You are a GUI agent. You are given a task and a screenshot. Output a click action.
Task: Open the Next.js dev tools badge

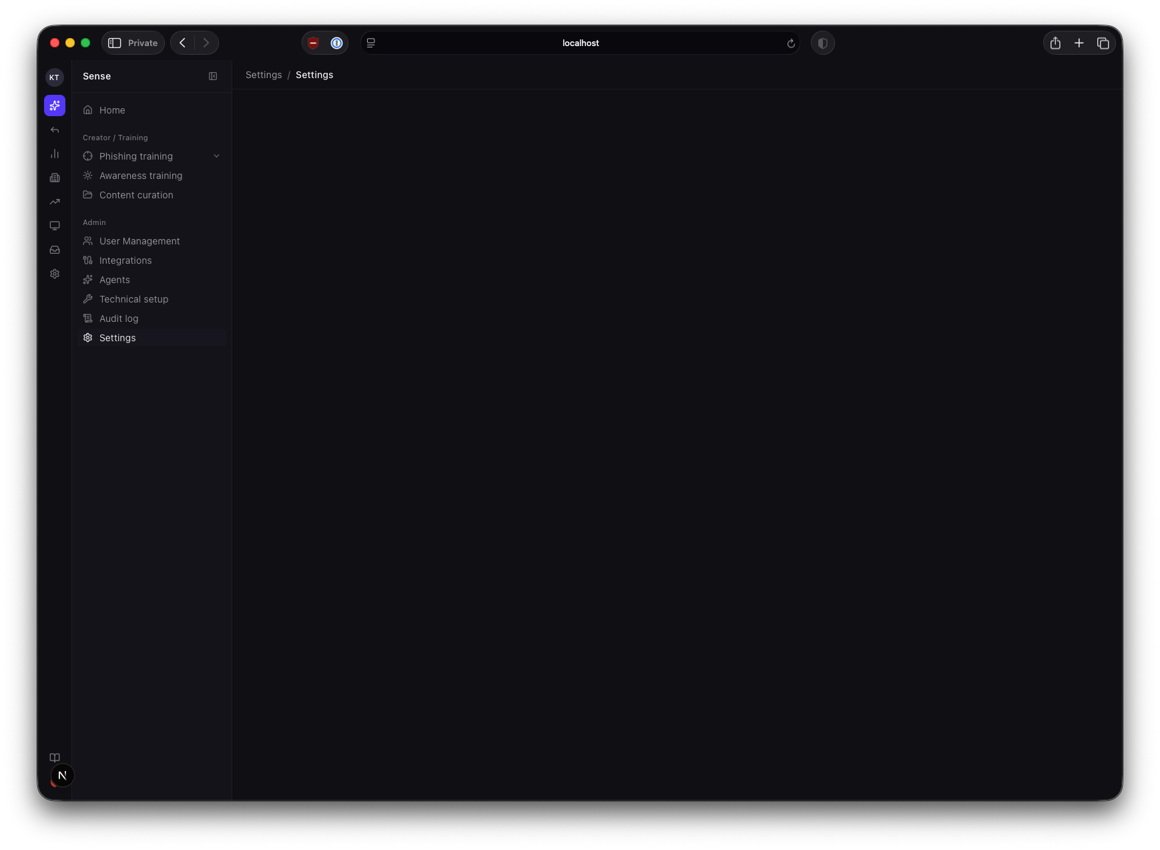click(62, 775)
